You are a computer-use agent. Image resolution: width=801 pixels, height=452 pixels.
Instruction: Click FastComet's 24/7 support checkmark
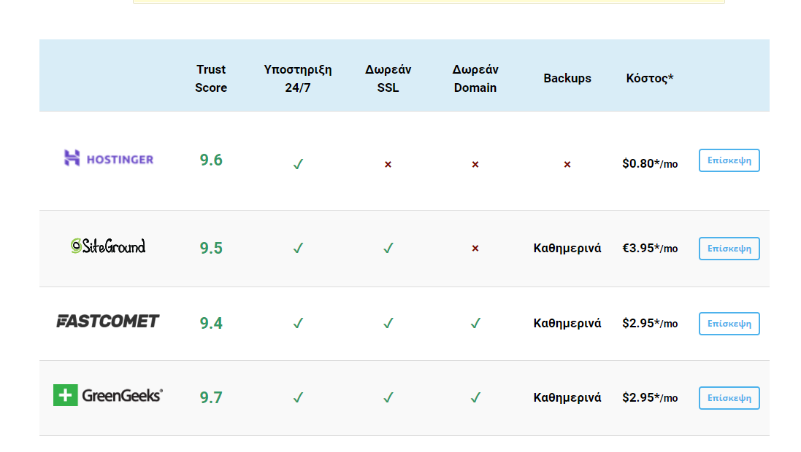click(298, 323)
